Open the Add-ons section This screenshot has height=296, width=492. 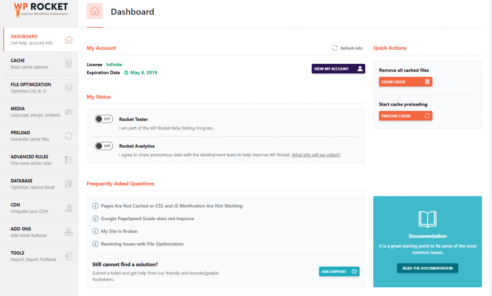pyautogui.click(x=41, y=232)
